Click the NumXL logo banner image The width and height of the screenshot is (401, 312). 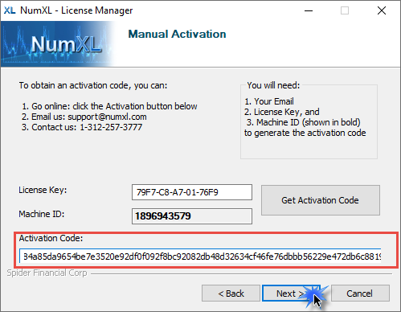point(59,44)
